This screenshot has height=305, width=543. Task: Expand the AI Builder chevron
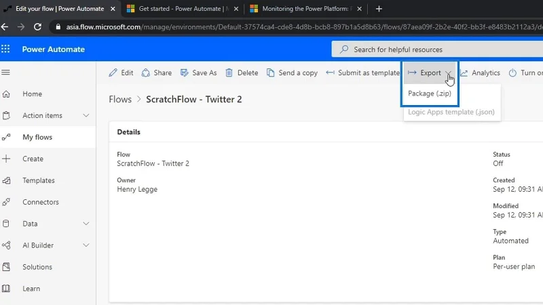[x=86, y=245]
